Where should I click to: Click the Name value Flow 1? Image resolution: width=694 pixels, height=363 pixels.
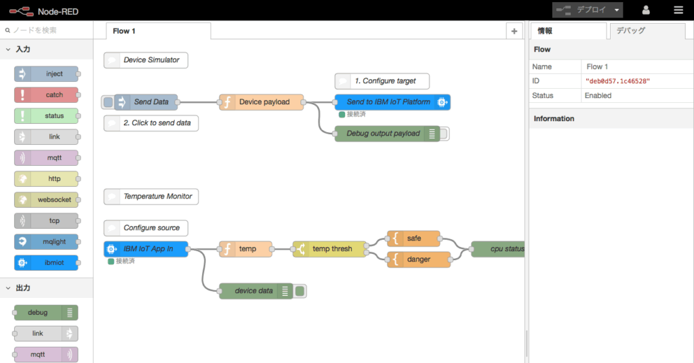(x=597, y=67)
